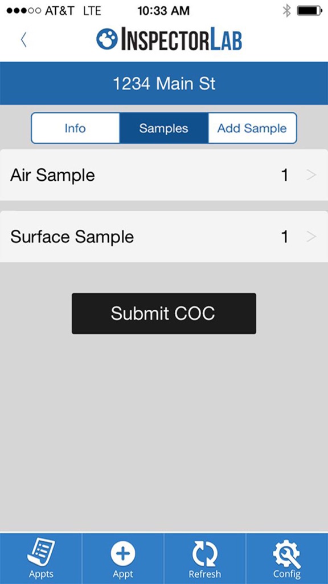Open the Appts list icon
328x584 pixels.
[41, 552]
